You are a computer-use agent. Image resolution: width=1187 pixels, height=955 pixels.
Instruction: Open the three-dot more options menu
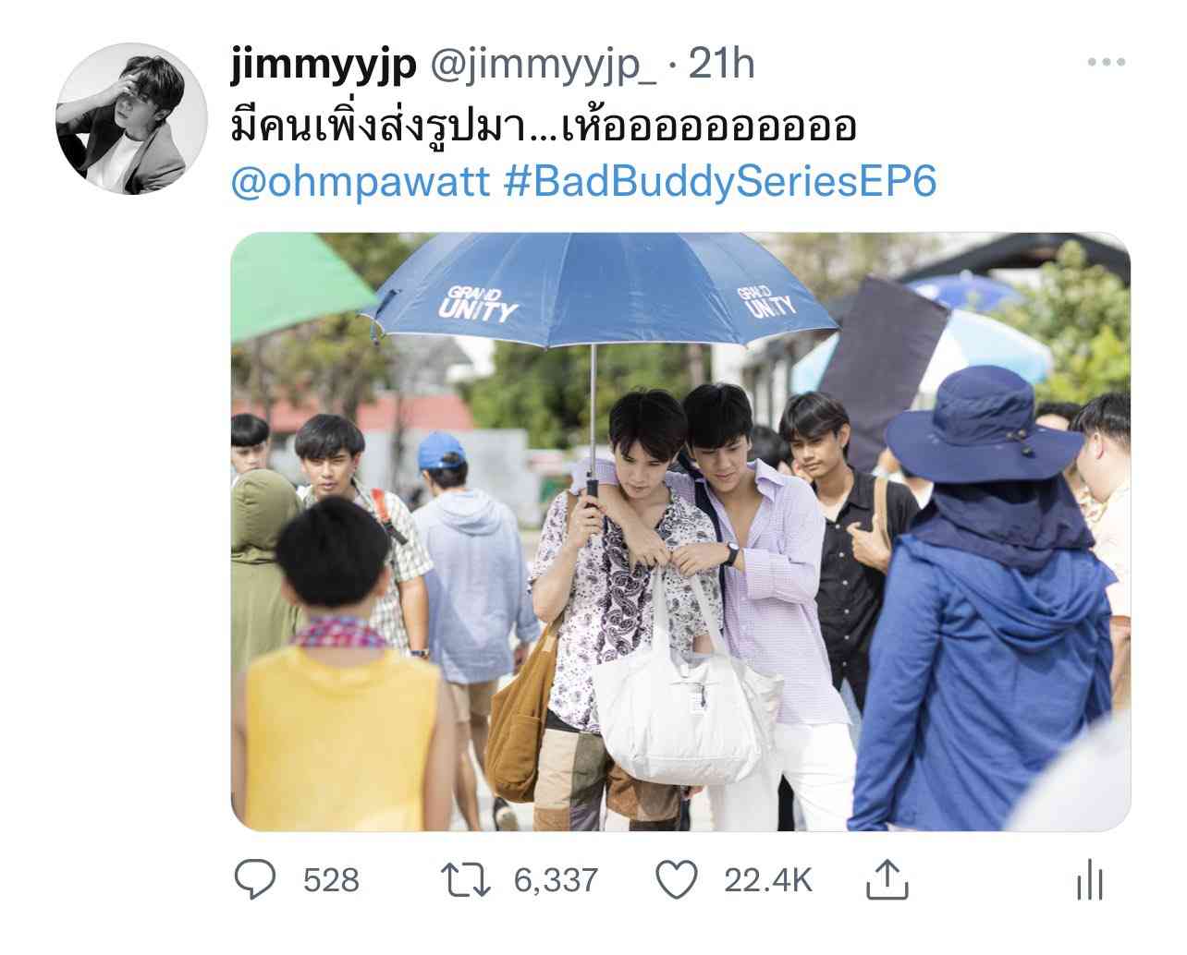(x=1106, y=63)
